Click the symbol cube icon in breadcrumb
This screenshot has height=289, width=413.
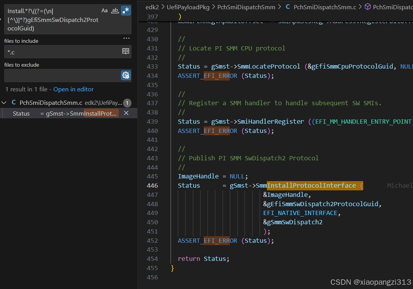[x=367, y=7]
